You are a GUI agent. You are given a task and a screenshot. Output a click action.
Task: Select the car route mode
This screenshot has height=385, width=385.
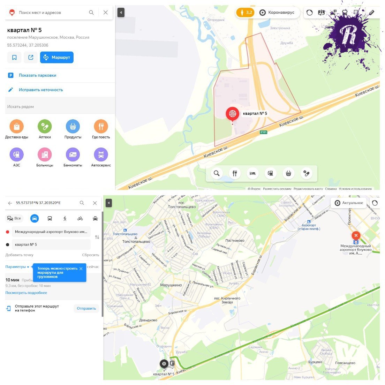(x=35, y=218)
